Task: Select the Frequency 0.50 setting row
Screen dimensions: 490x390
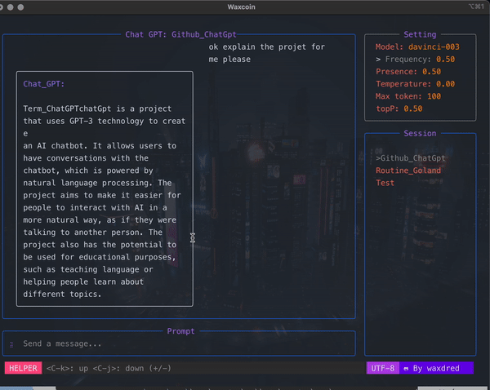Action: (x=416, y=60)
